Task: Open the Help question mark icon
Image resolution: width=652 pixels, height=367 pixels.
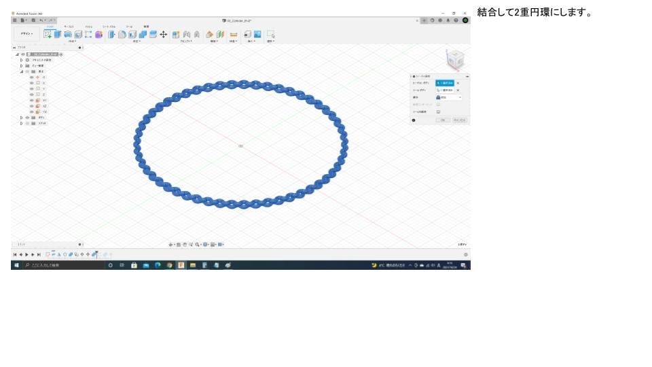Action: (x=456, y=20)
